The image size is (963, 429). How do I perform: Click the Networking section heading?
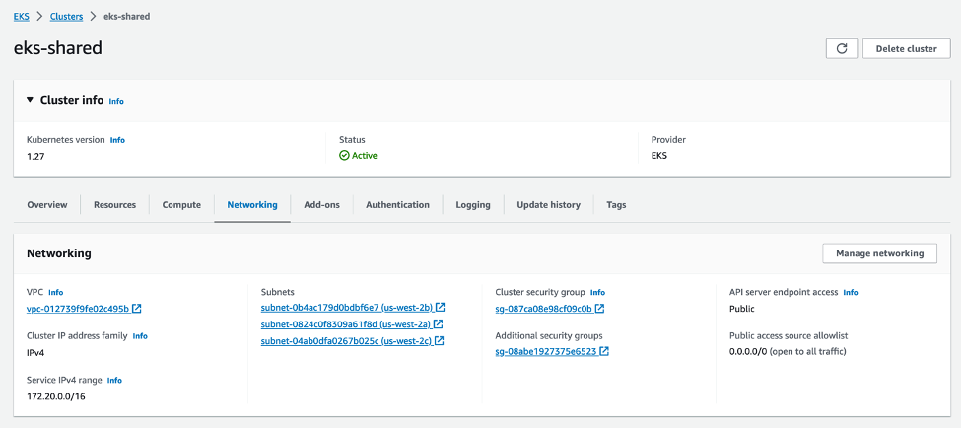59,253
